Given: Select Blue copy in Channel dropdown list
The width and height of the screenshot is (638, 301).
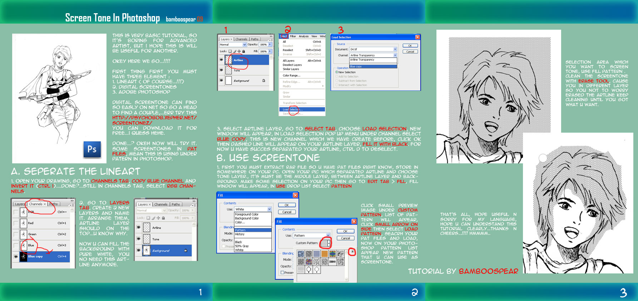Looking at the screenshot, I should tap(373, 66).
